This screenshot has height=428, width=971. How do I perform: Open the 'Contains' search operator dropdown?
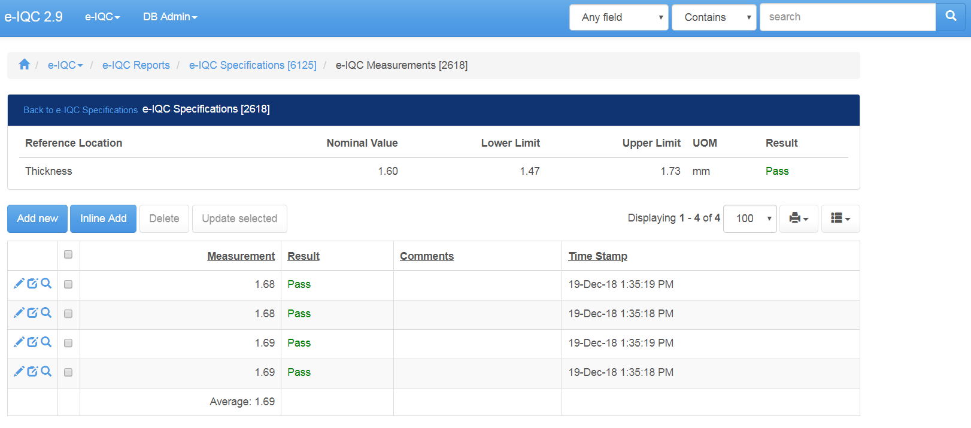coord(714,17)
